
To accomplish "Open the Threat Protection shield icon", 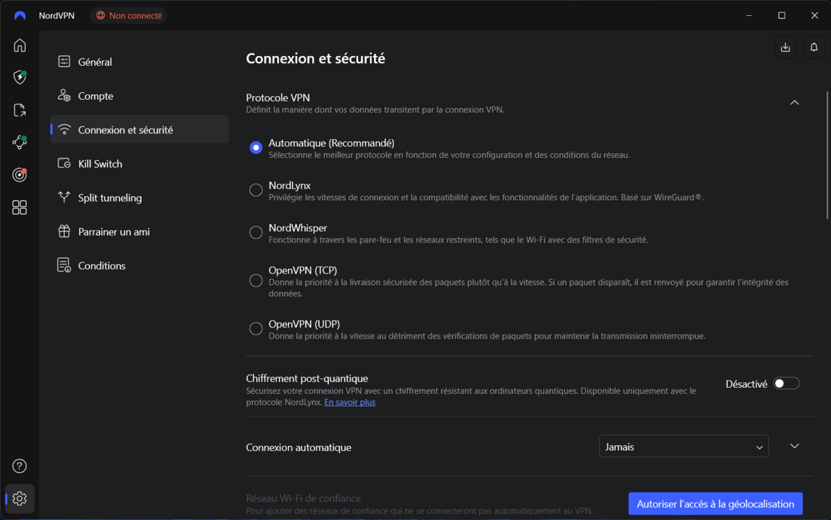I will (x=19, y=78).
